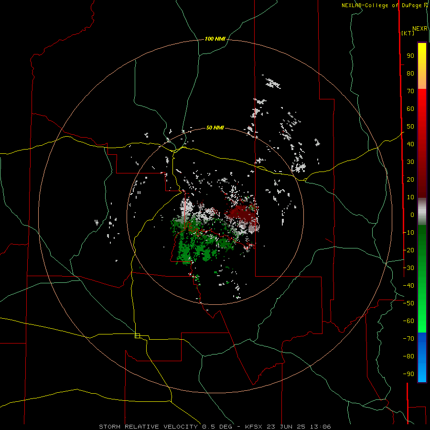Screen dimensions: 430x430
Task: Click the -50 knot scale value
Action: (x=408, y=303)
